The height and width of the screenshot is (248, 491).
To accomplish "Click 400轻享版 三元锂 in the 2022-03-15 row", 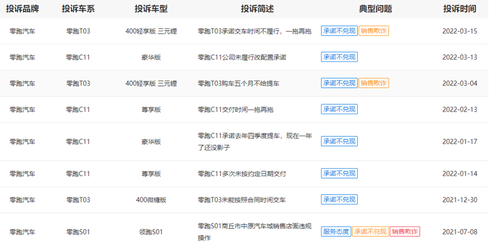I will tap(151, 31).
